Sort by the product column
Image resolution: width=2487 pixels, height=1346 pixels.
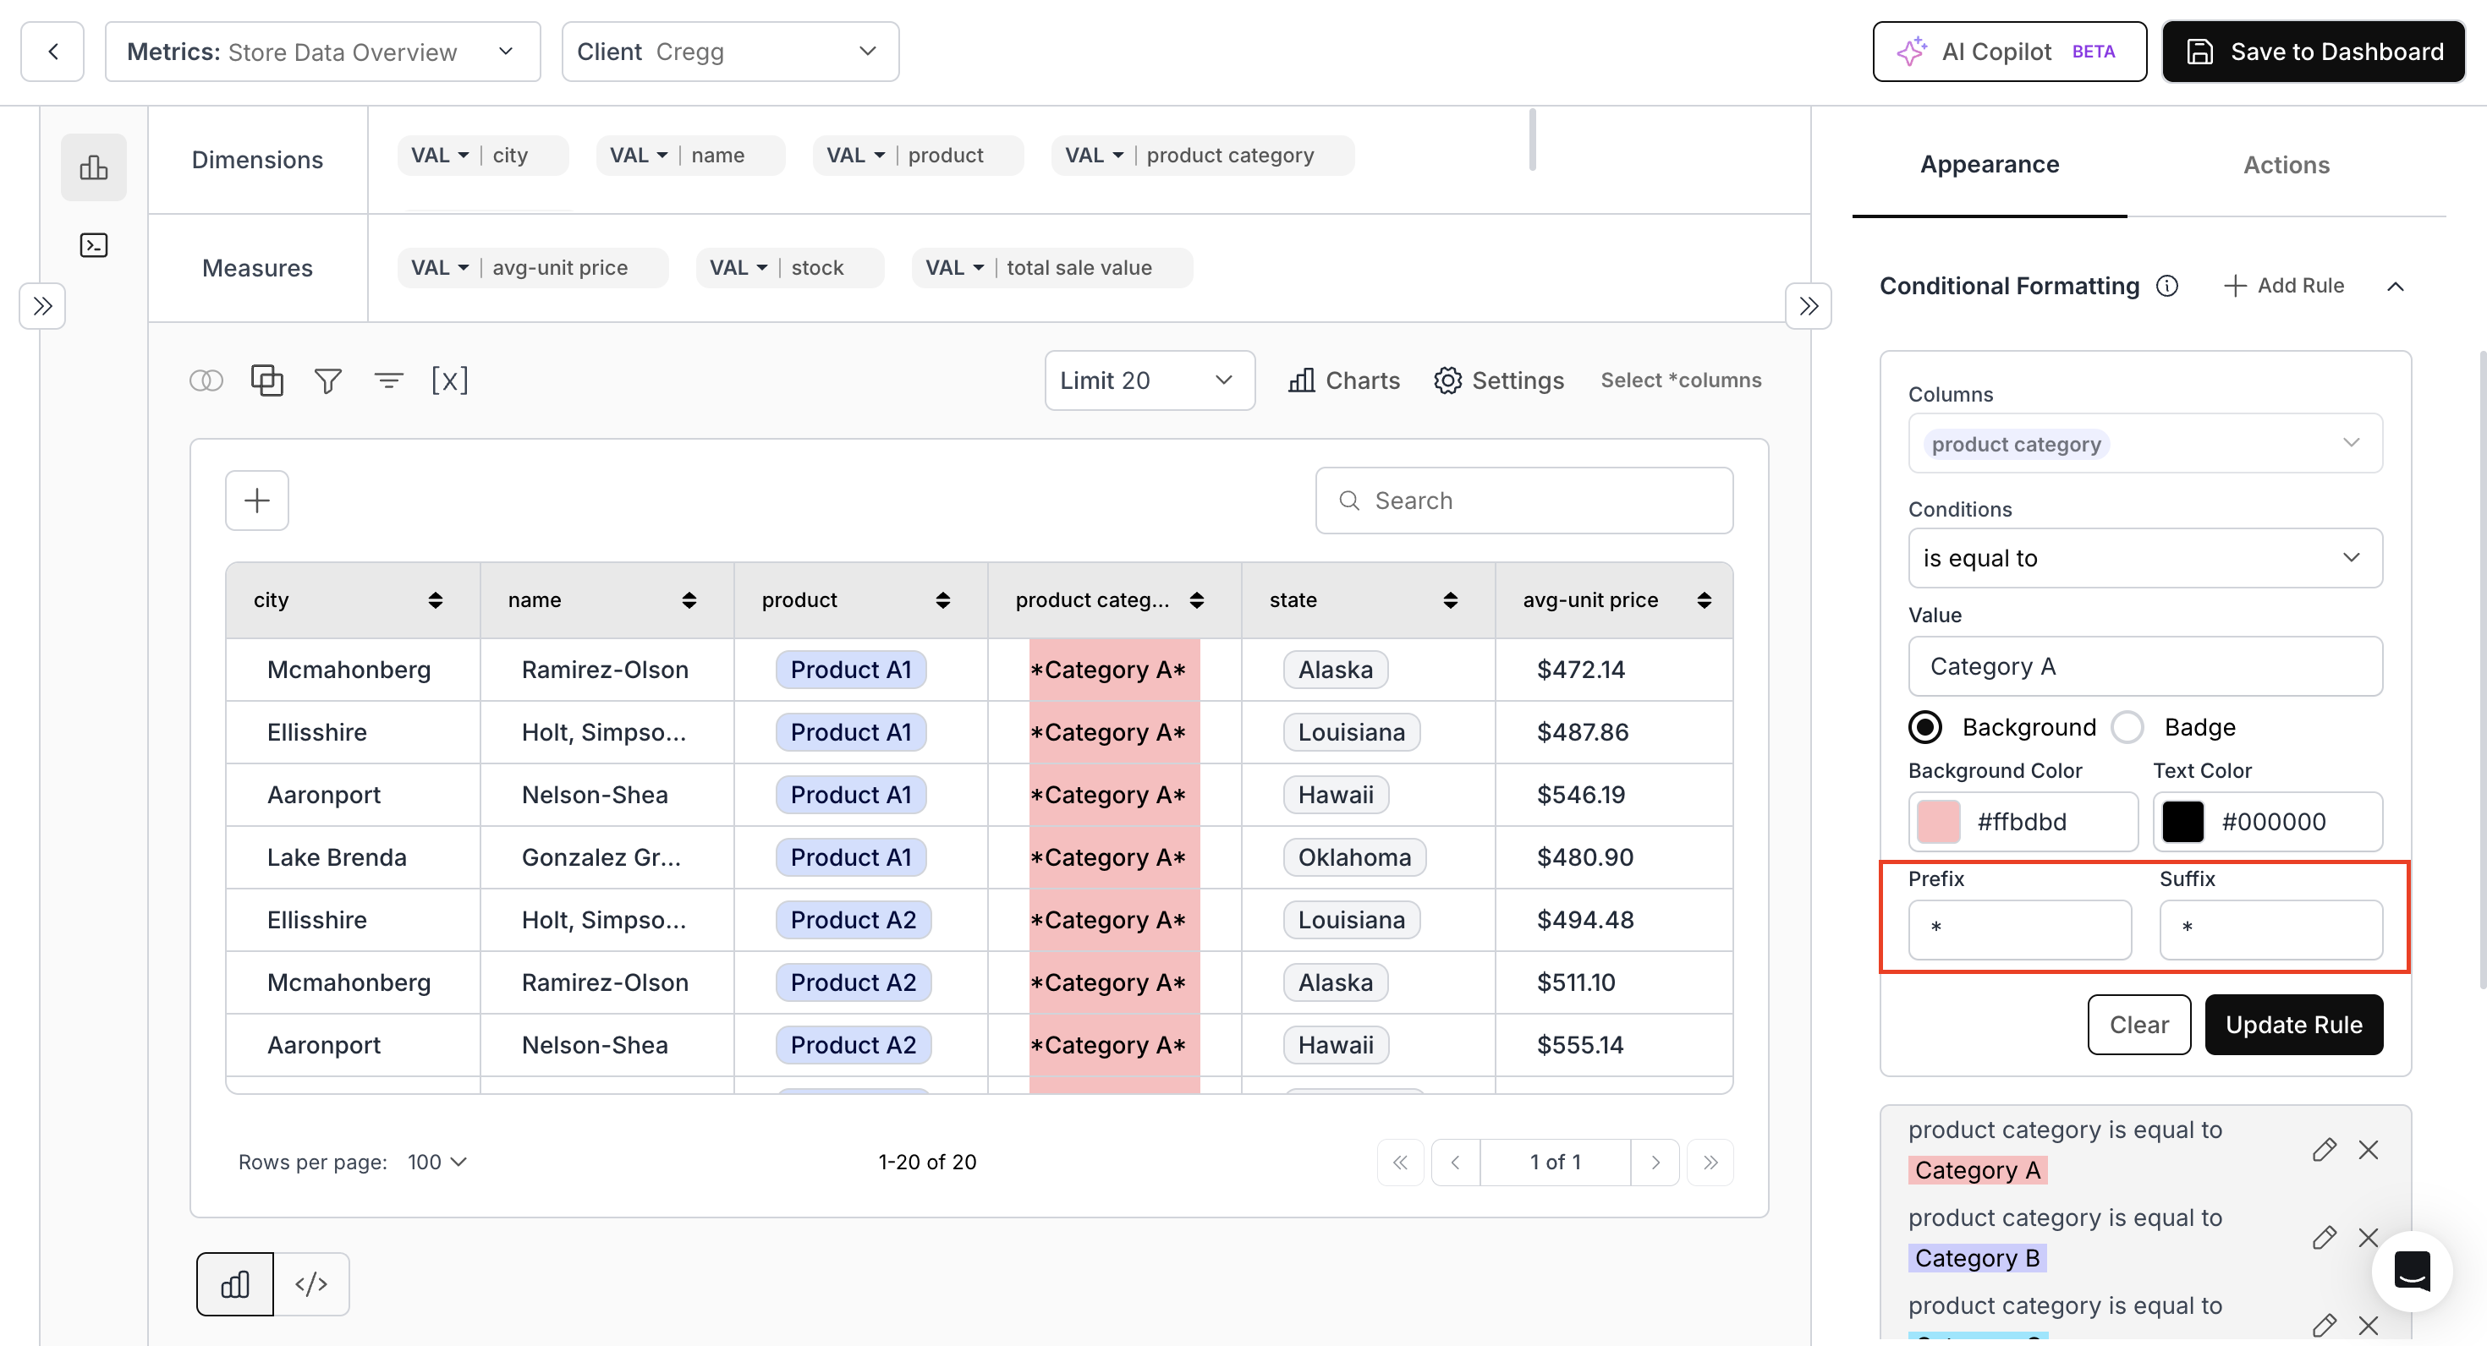pyautogui.click(x=943, y=600)
